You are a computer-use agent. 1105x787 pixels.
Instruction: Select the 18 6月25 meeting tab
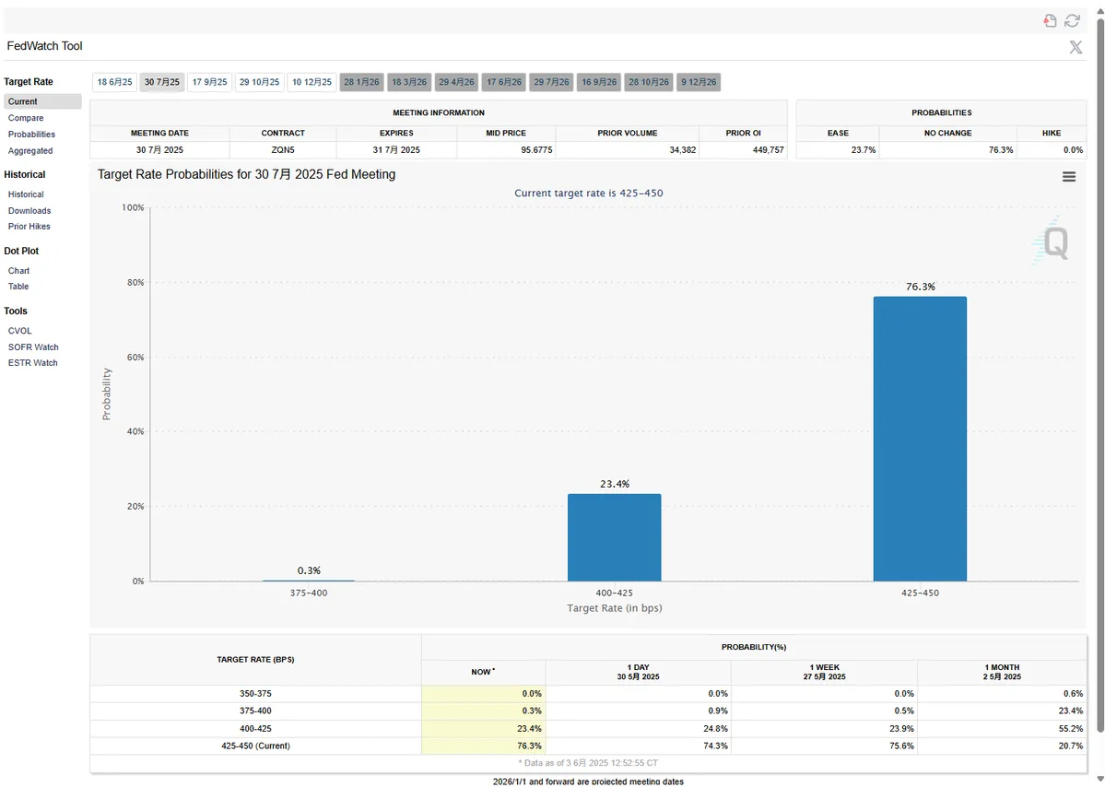(115, 82)
